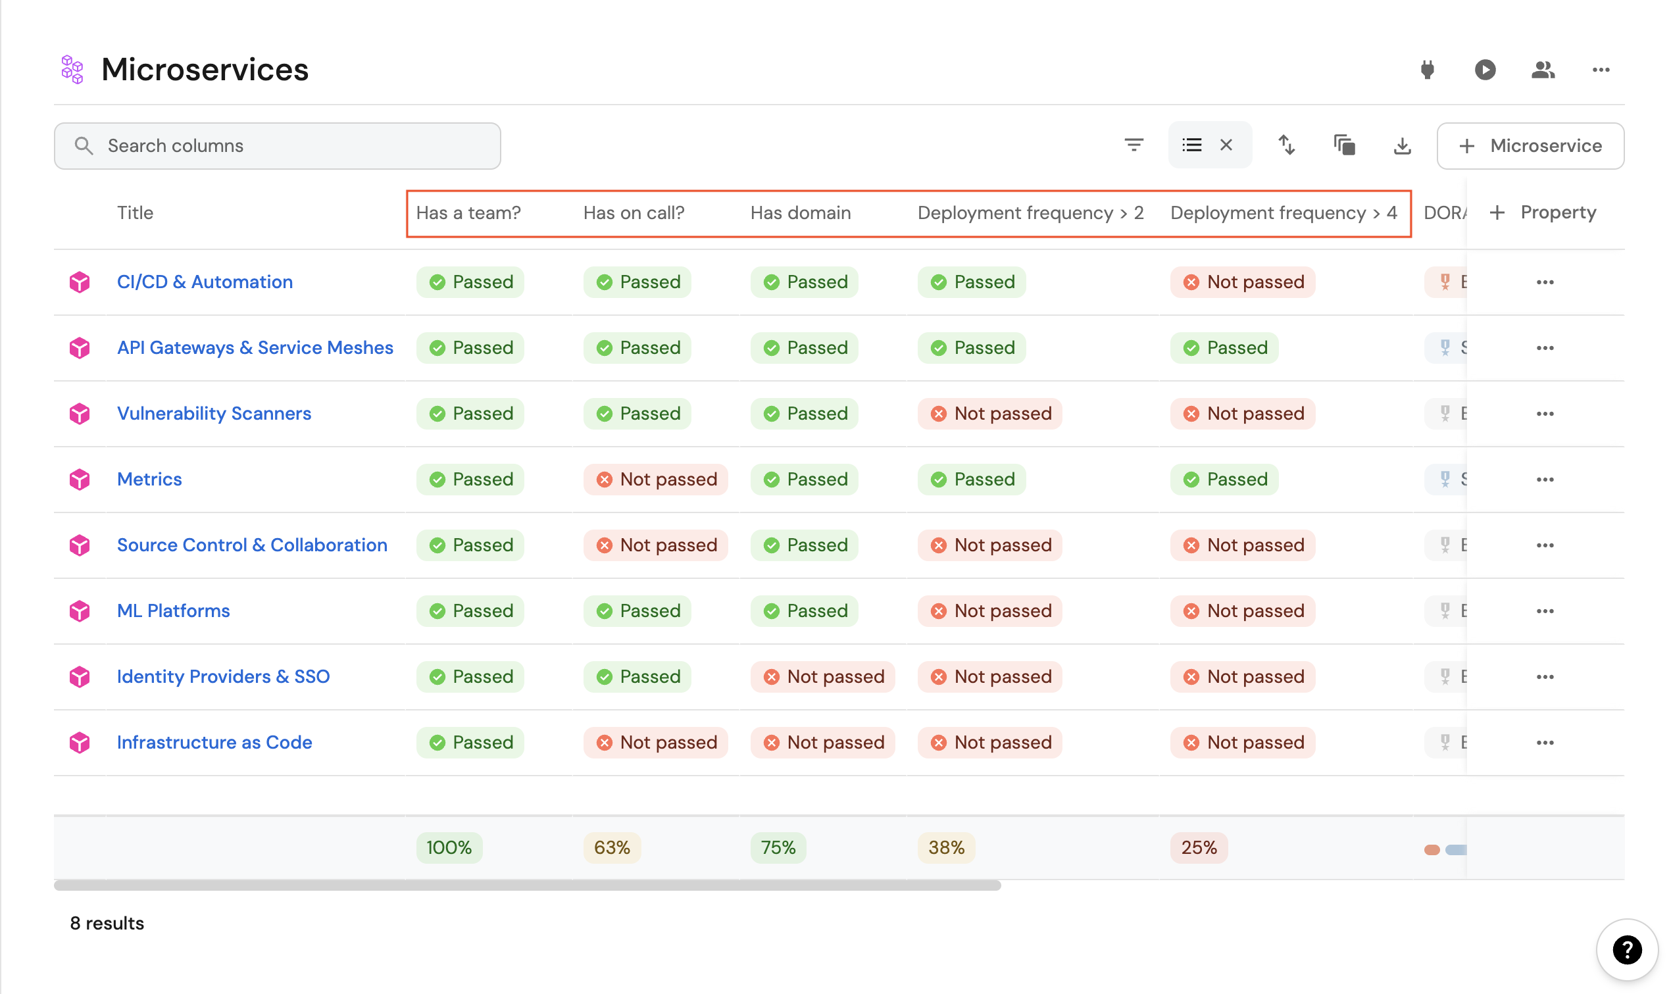1671x994 pixels.
Task: Open the help question mark button
Action: pos(1626,949)
